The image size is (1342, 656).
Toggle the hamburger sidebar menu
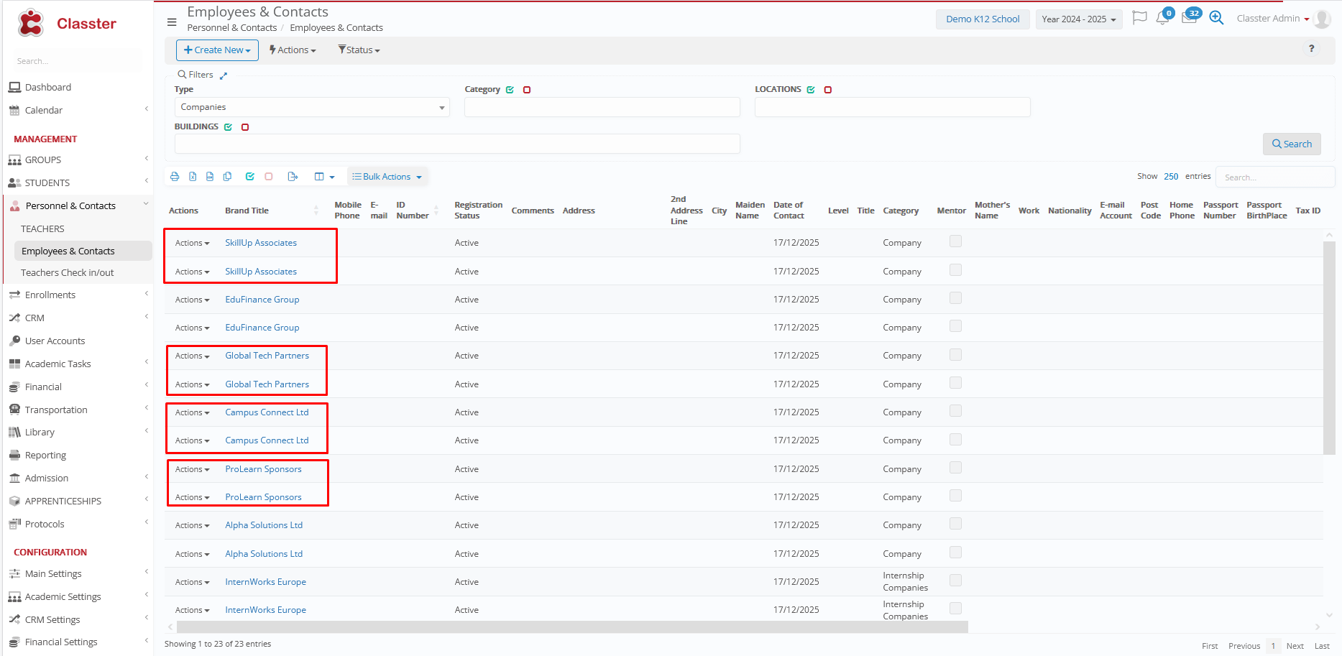pyautogui.click(x=172, y=22)
